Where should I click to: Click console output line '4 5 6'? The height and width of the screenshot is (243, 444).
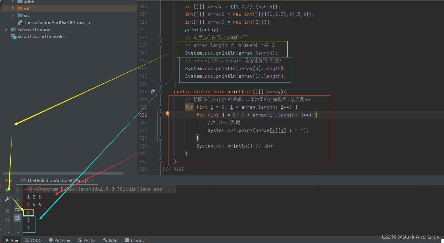pyautogui.click(x=34, y=204)
